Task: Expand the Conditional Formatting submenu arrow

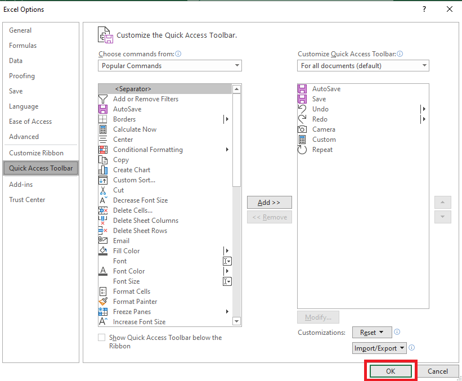Action: tap(227, 150)
